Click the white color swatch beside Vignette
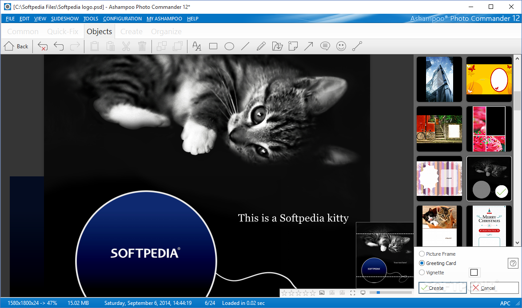 (x=474, y=273)
